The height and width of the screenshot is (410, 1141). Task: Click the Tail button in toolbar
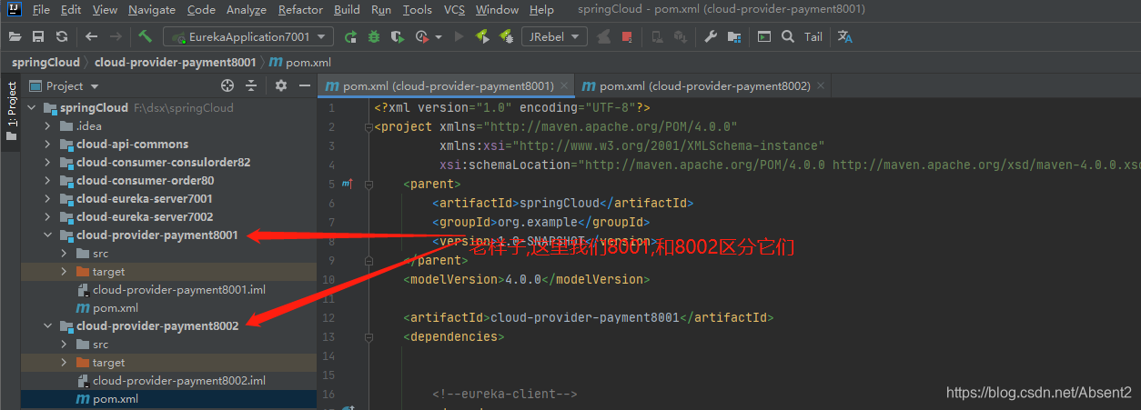[x=813, y=36]
